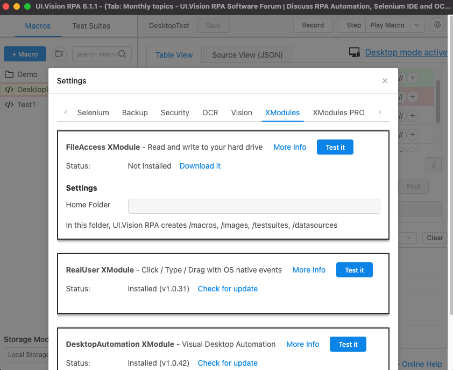Check for update of DesktopAutomation XModule

pos(228,363)
